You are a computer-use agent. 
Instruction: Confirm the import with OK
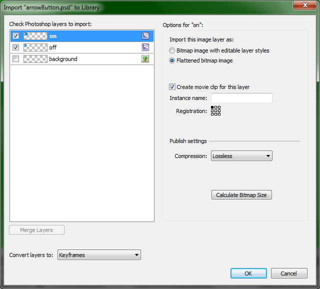pos(248,273)
